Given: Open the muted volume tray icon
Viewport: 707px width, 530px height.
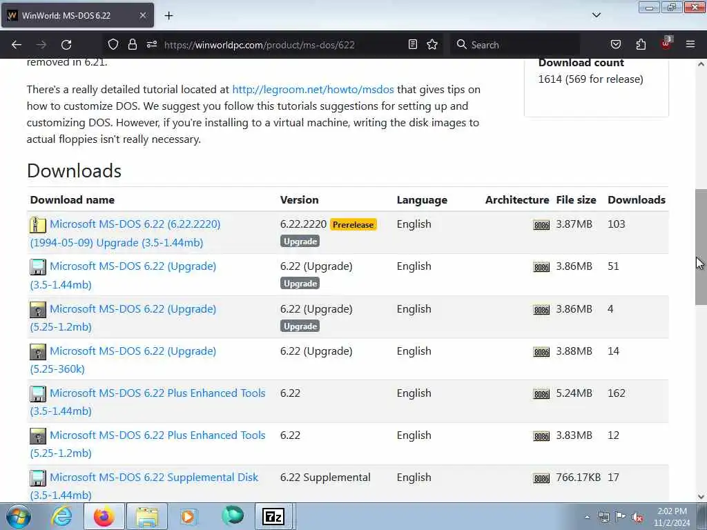Looking at the screenshot, I should click(x=637, y=518).
